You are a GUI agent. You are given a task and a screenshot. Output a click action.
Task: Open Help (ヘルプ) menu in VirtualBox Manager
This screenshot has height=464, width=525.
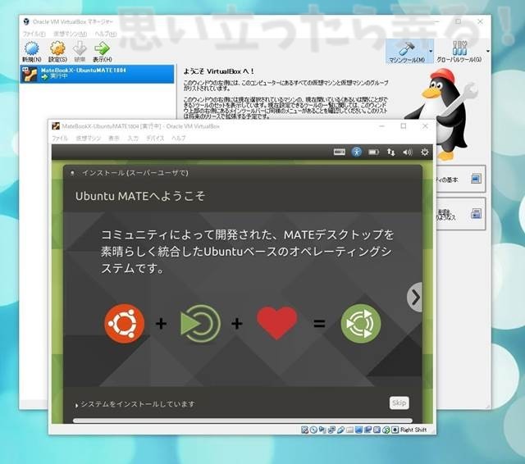pos(105,34)
